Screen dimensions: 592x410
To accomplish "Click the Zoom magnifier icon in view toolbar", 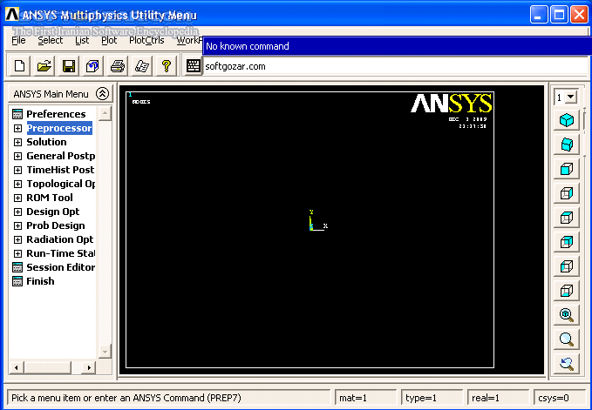I will pos(567,339).
